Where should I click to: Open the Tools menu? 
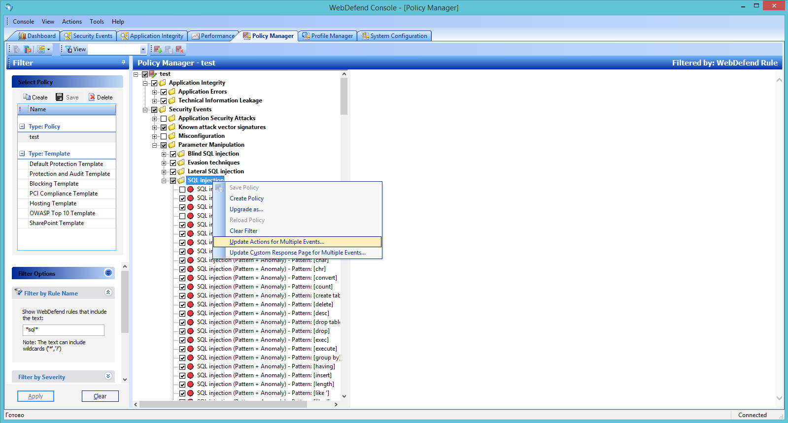(x=97, y=22)
